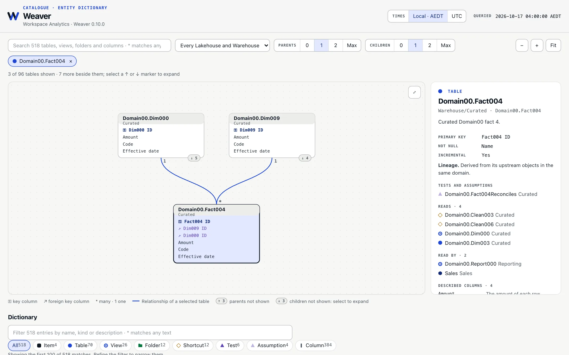Open the Every Lakehouse and Warehouse dropdown
The height and width of the screenshot is (355, 569).
point(222,45)
